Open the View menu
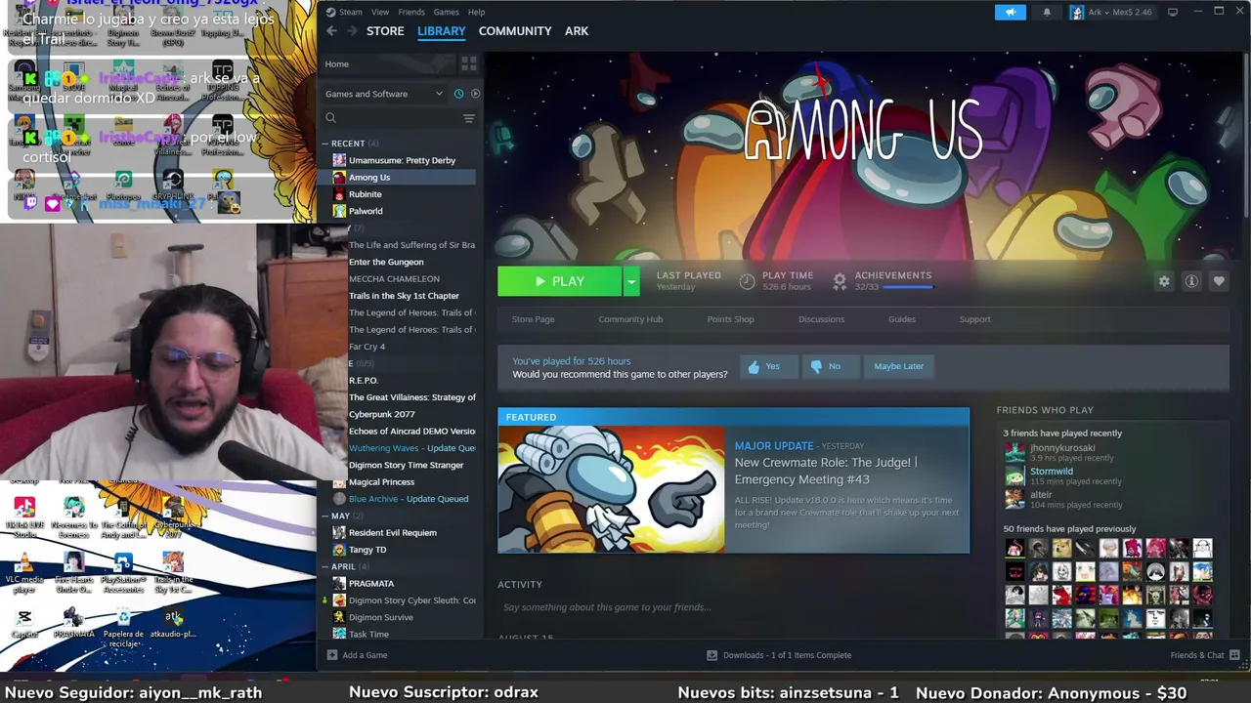The height and width of the screenshot is (703, 1251). click(380, 12)
